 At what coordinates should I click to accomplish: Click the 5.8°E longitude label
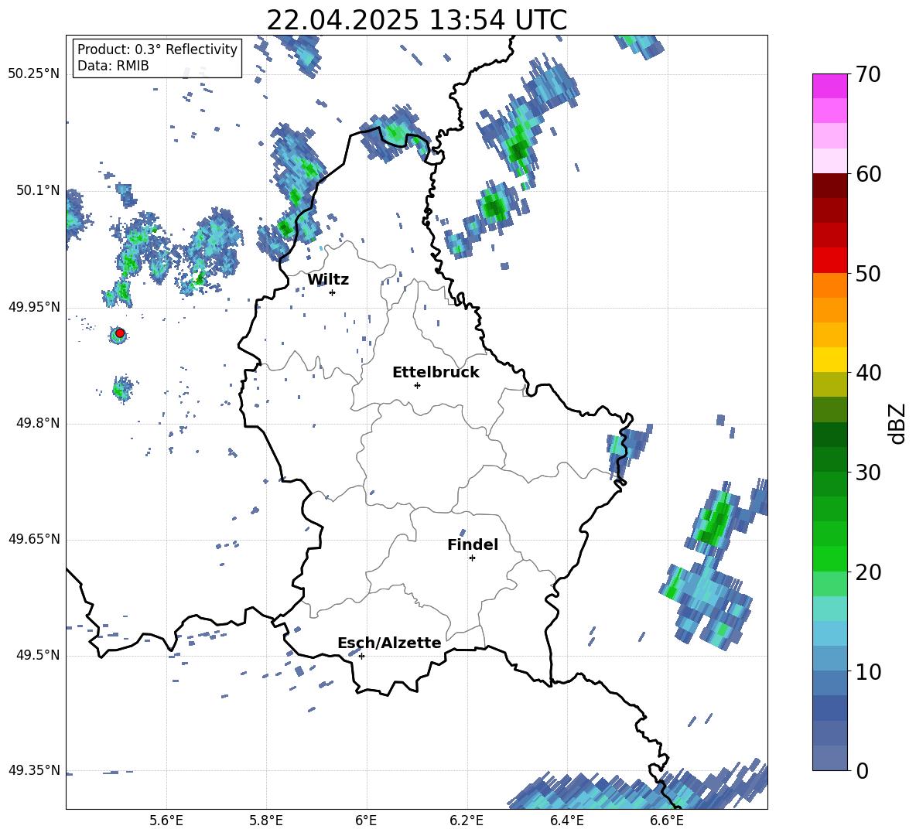266,821
